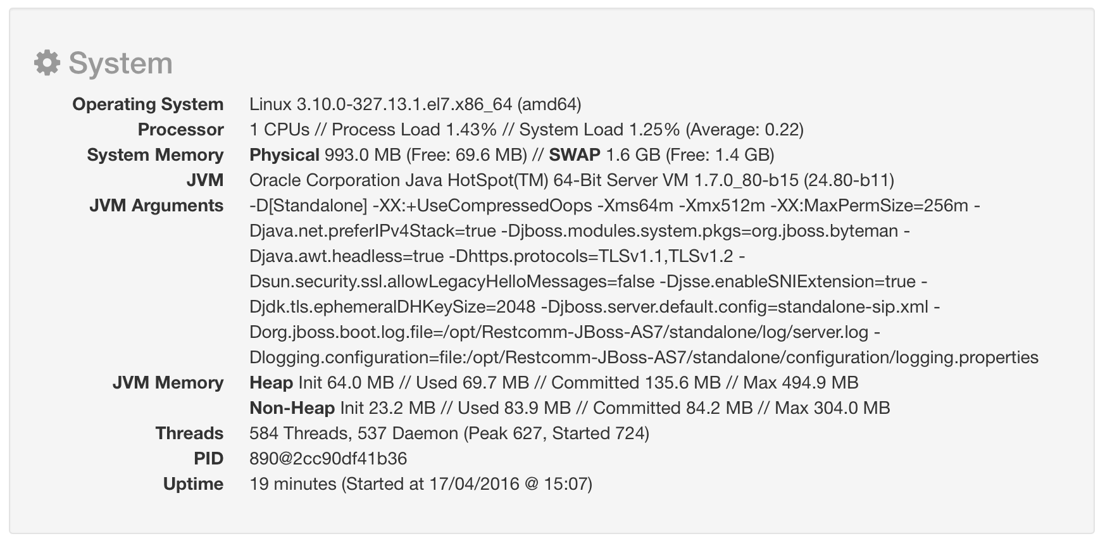This screenshot has width=1105, height=548.
Task: Click the System panel heading text
Action: 120,63
